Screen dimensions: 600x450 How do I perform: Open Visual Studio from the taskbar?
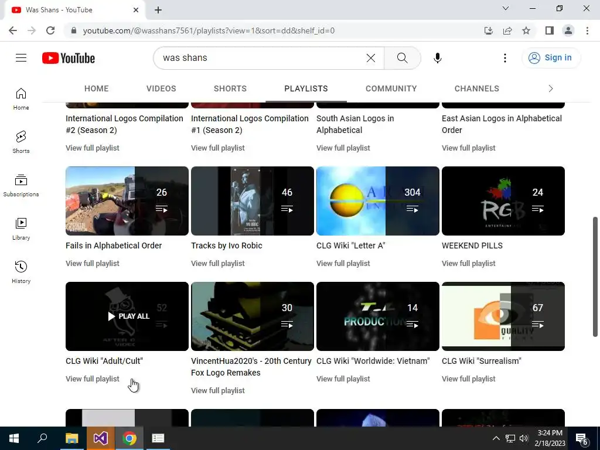101,438
